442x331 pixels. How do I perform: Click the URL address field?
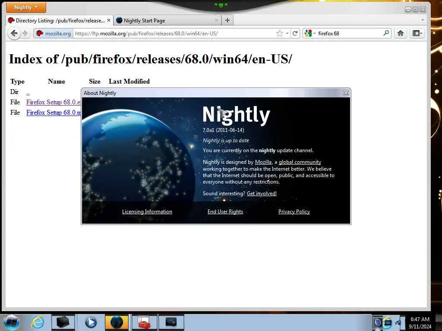pos(174,34)
